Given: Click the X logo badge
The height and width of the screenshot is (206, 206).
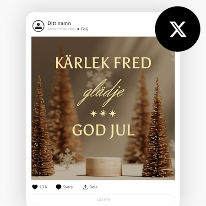Looking at the screenshot, I should pyautogui.click(x=178, y=29).
